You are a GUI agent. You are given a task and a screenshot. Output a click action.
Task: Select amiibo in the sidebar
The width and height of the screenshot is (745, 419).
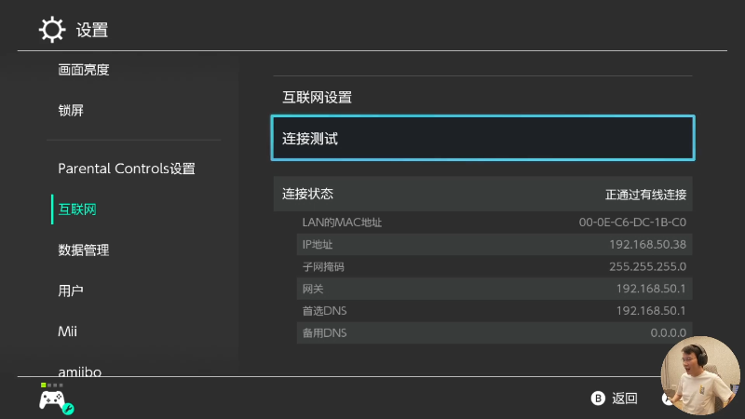pos(80,372)
